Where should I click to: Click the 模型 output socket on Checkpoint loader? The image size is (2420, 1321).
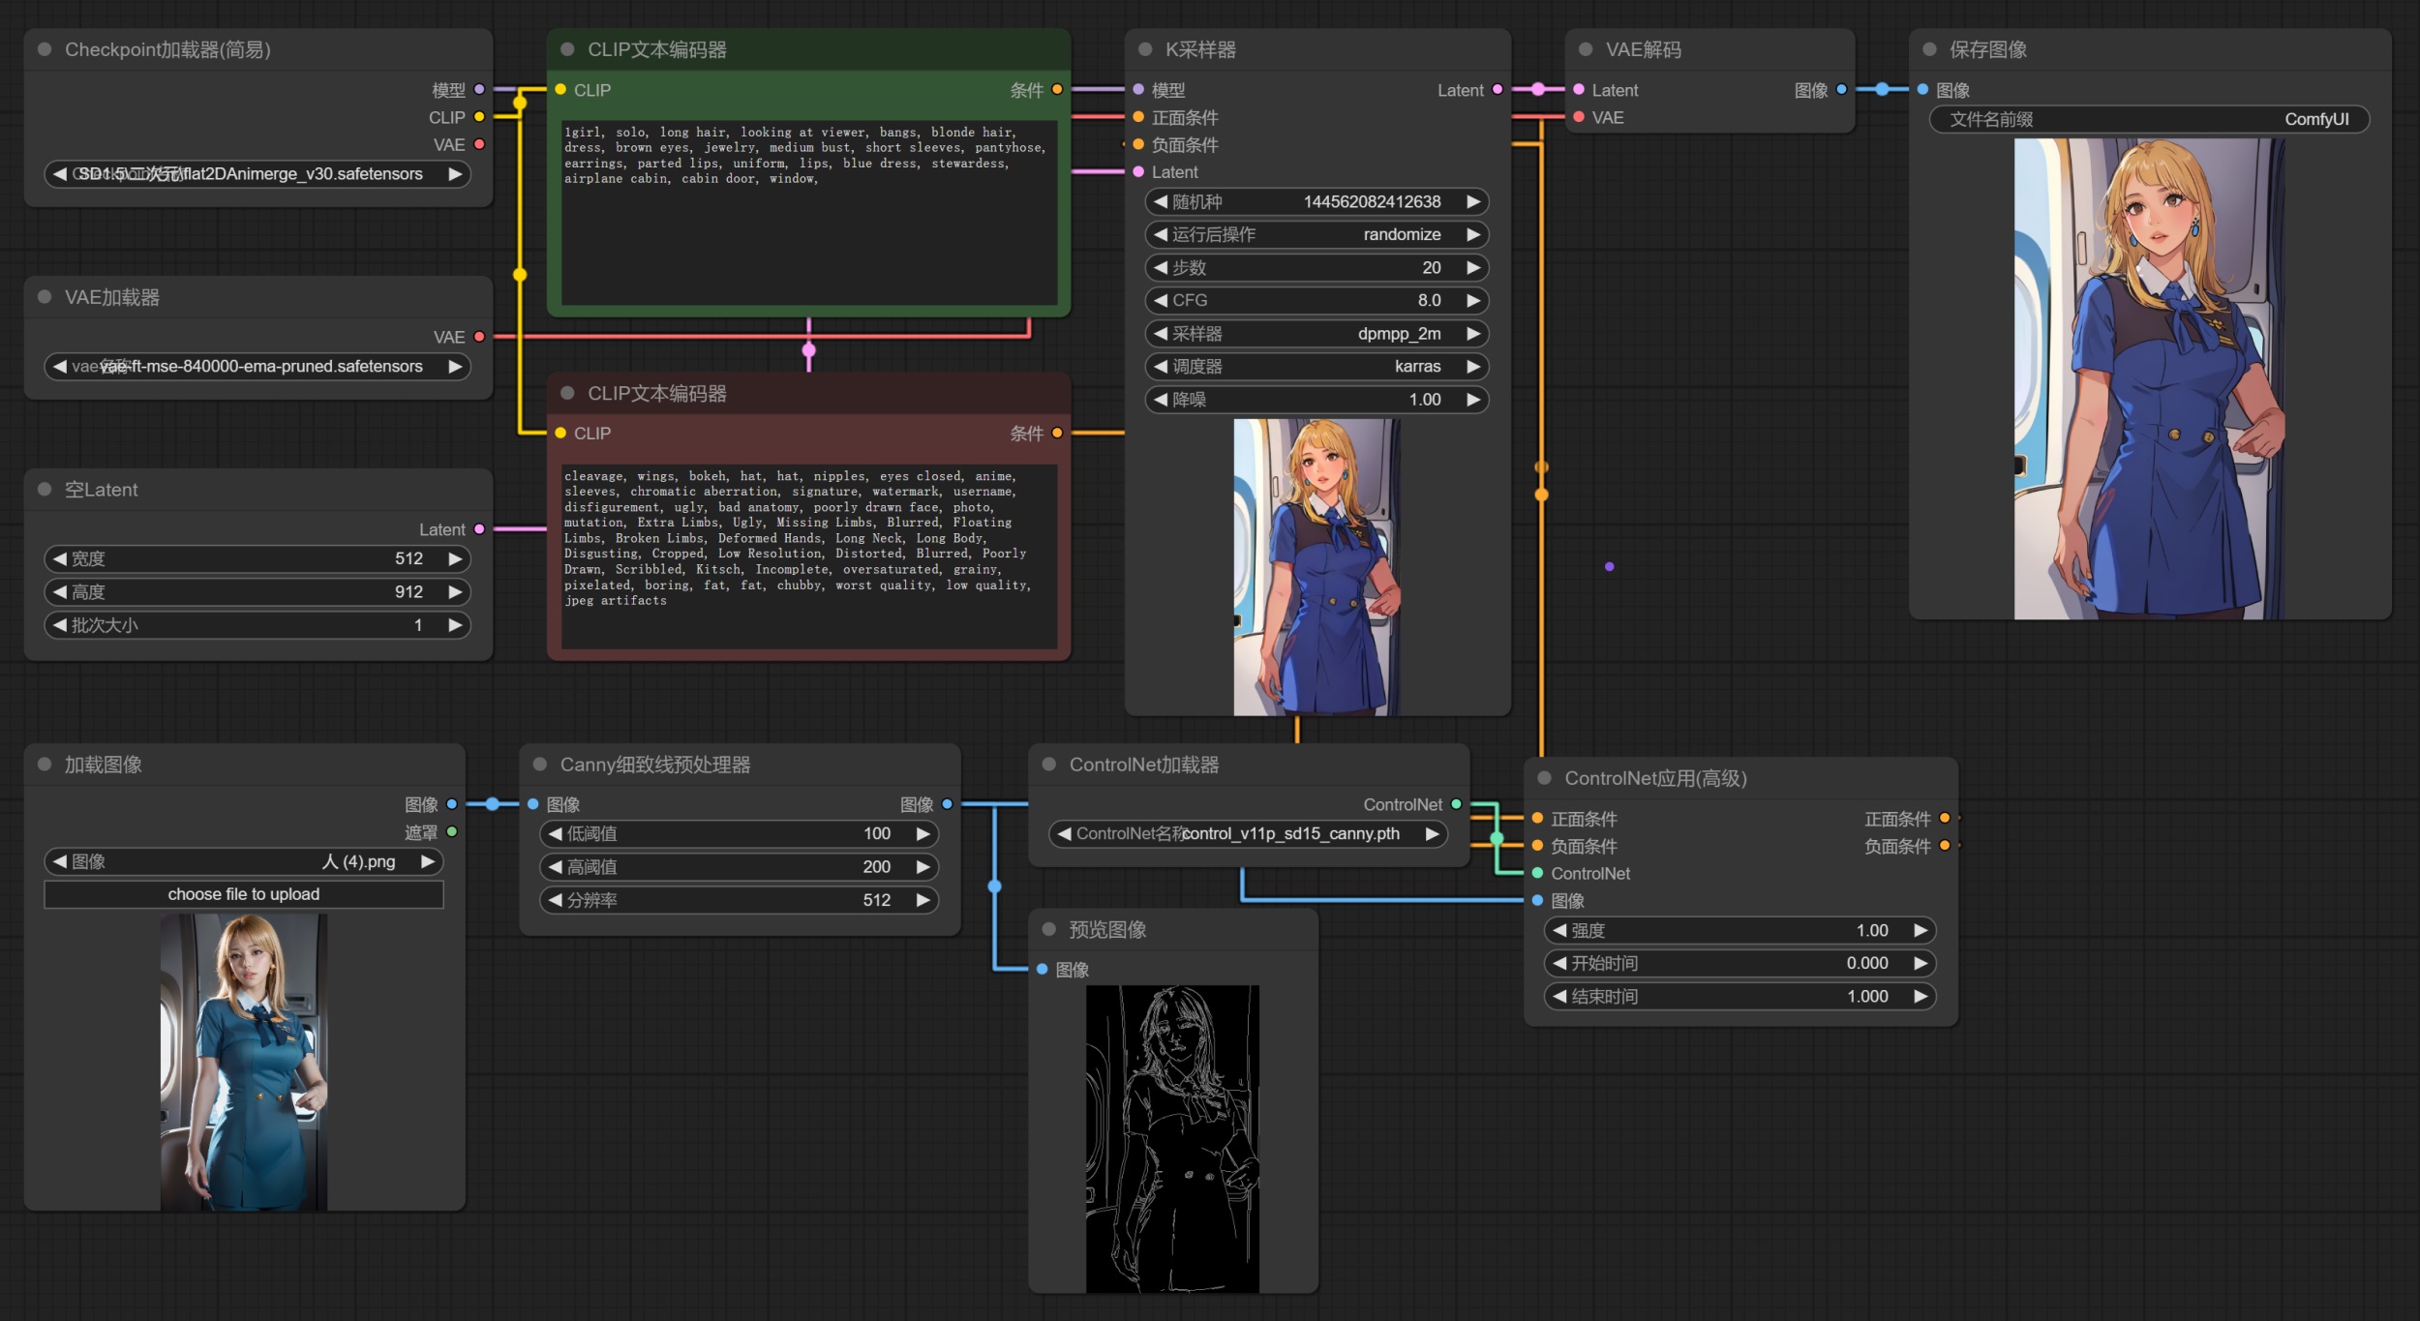pos(479,89)
